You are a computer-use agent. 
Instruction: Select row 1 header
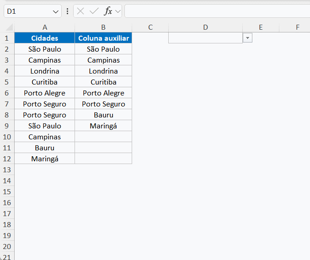tap(7, 38)
